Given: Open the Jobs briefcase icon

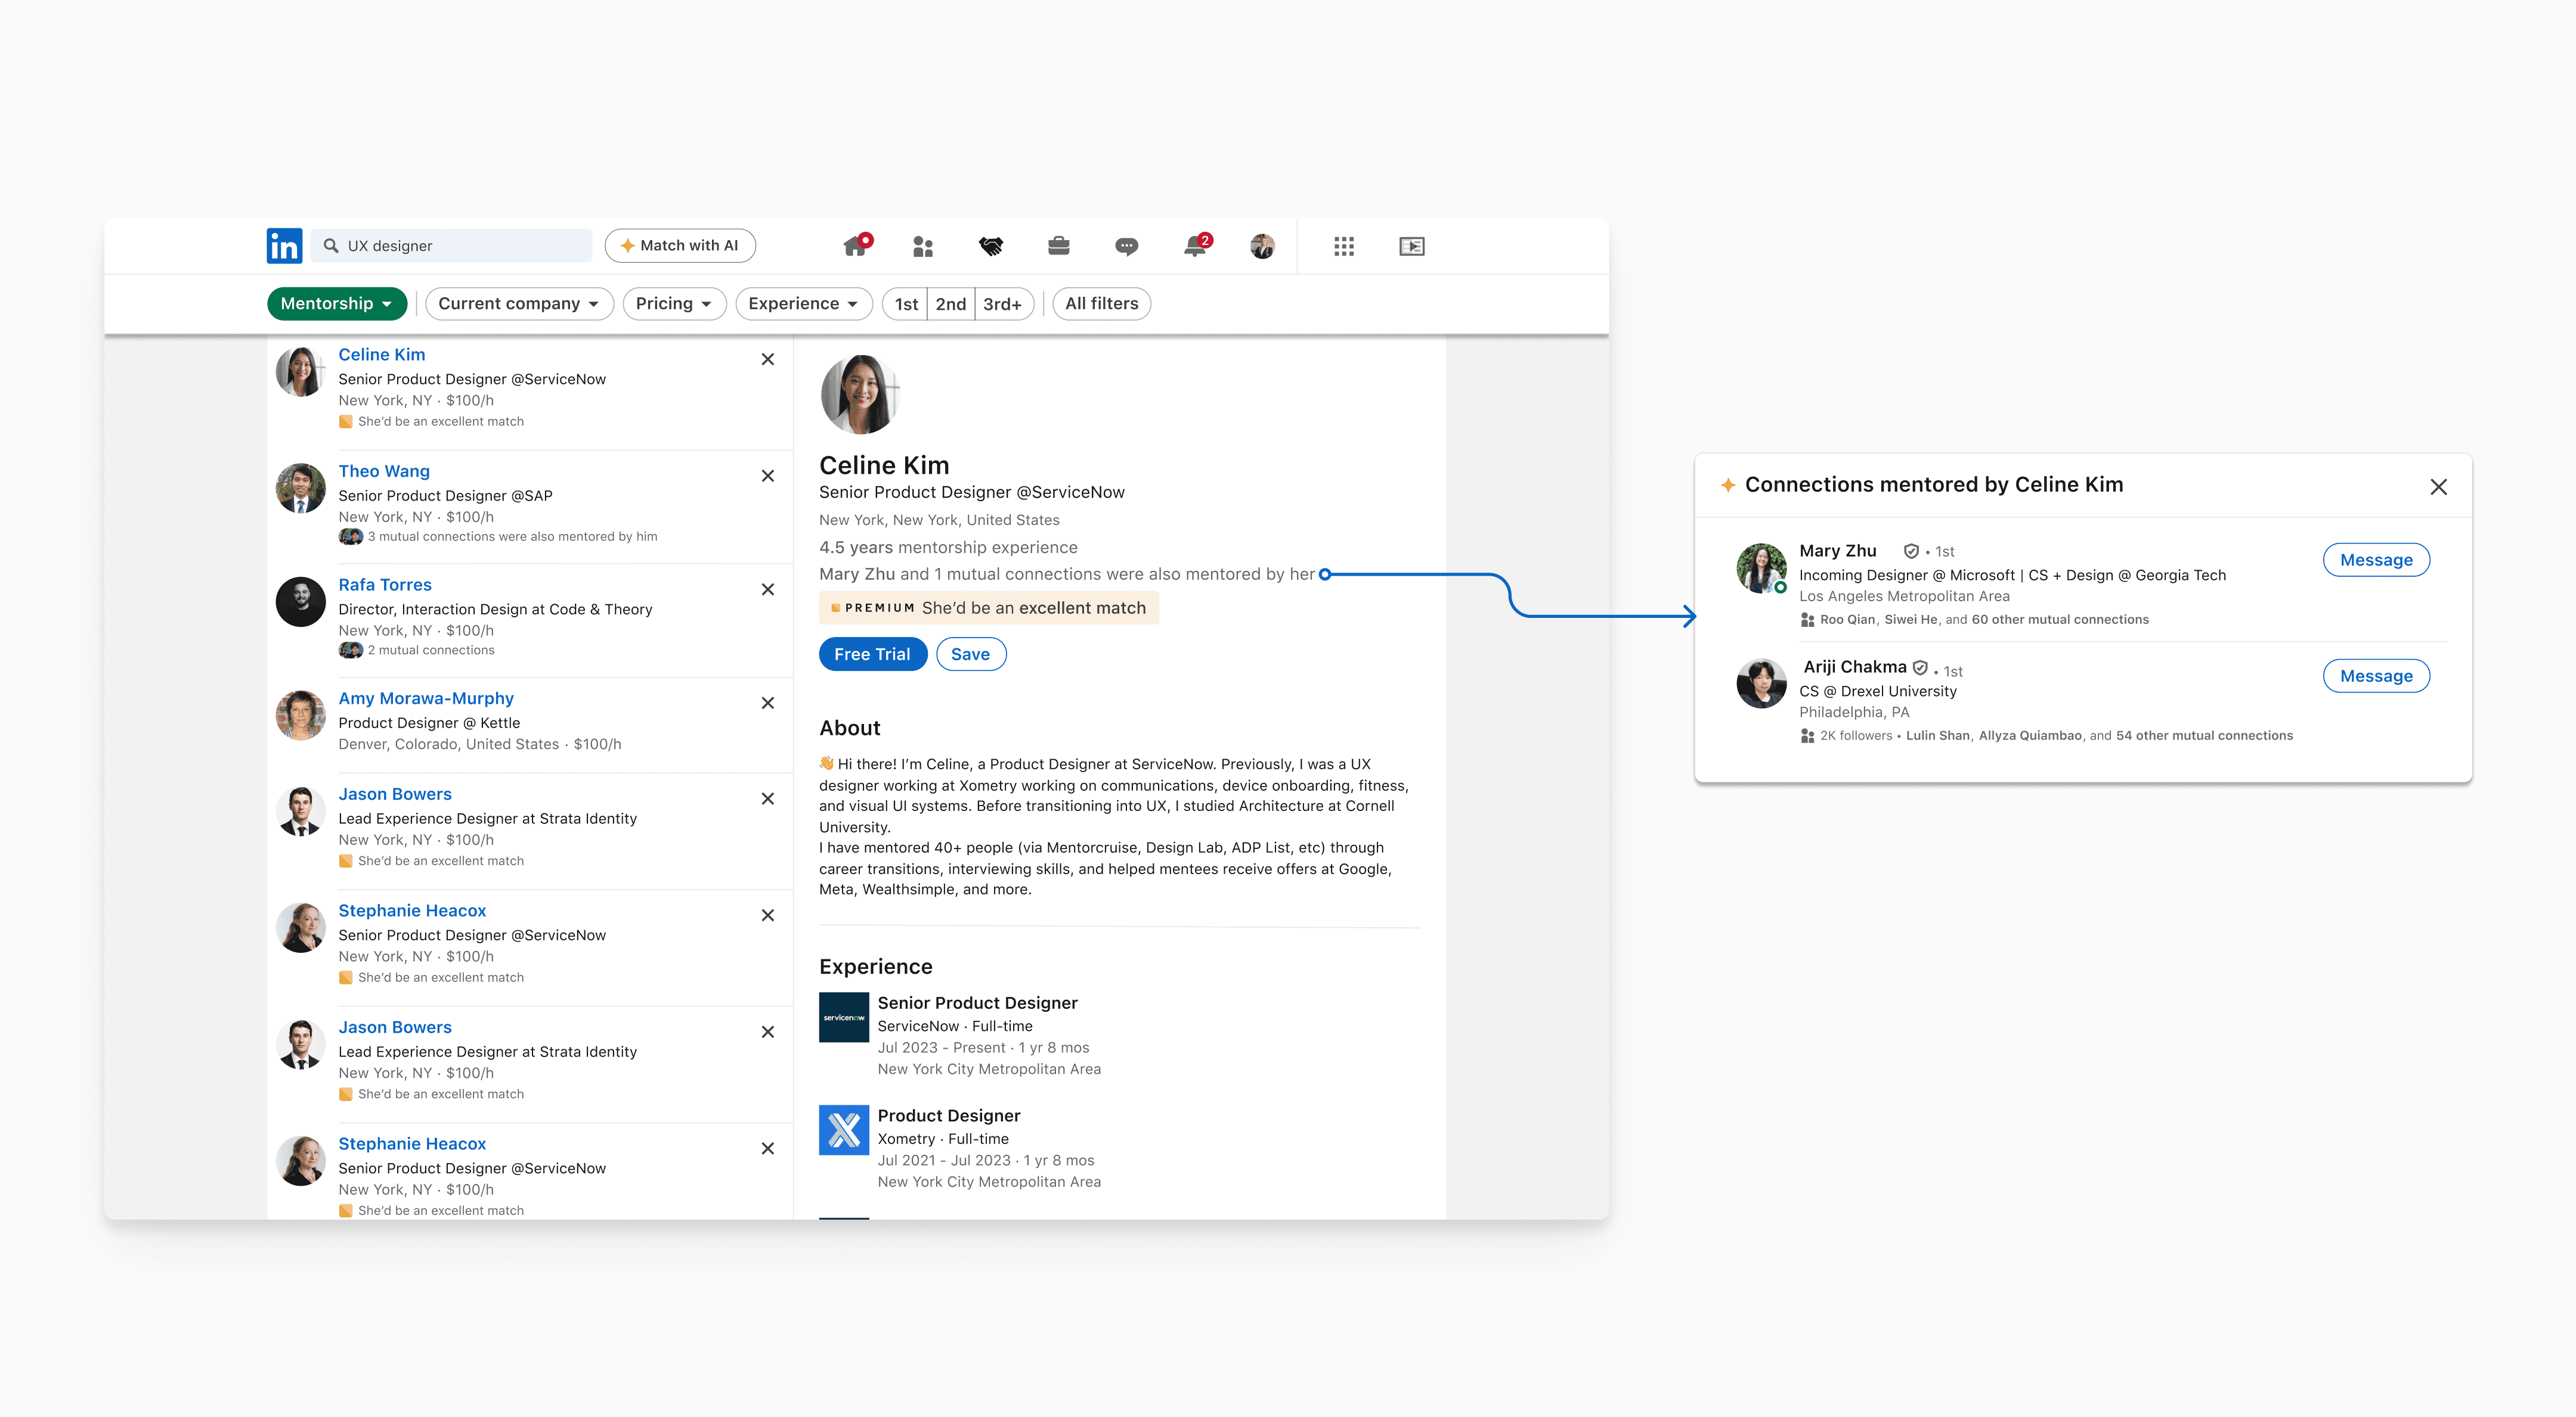Looking at the screenshot, I should [x=1059, y=246].
